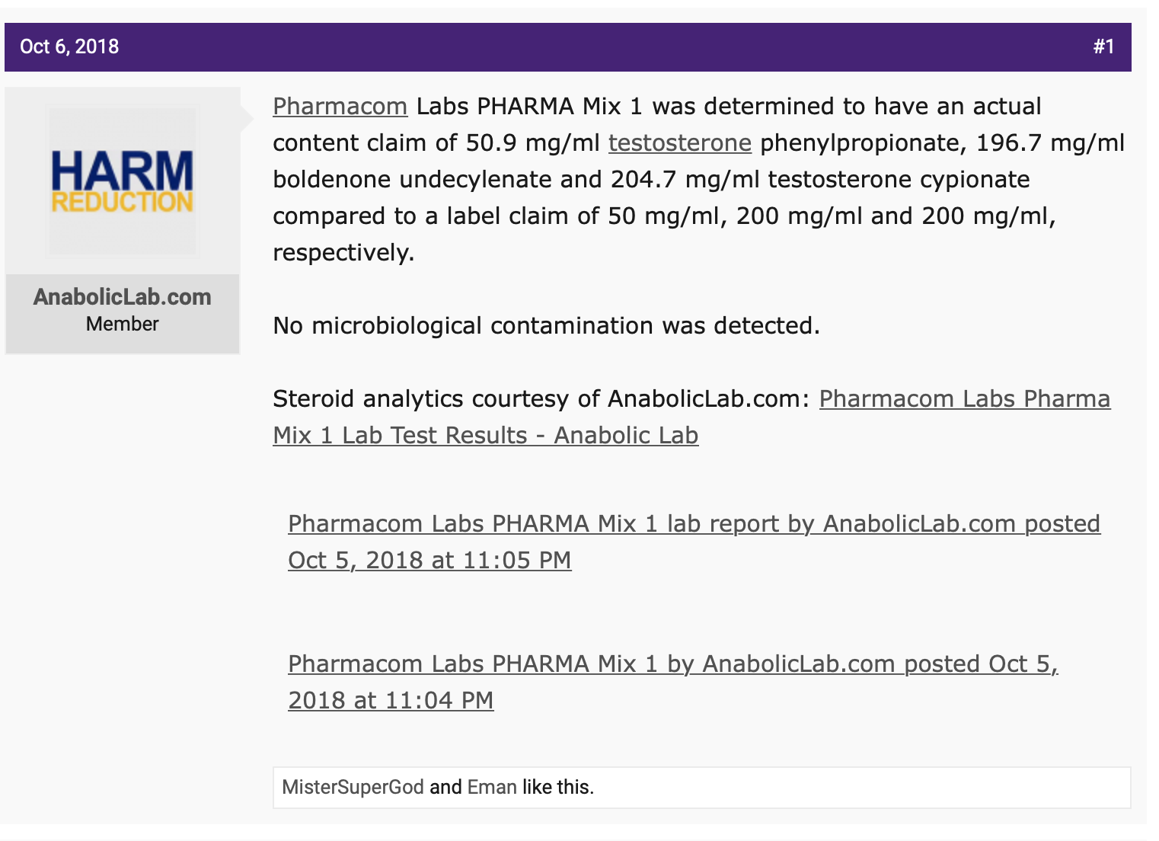The width and height of the screenshot is (1159, 841).
Task: Click the Harm Reduction avatar image
Action: point(123,181)
